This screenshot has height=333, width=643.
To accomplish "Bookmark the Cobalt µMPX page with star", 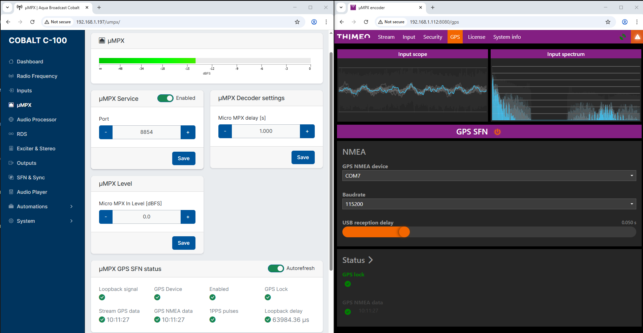I will [297, 22].
